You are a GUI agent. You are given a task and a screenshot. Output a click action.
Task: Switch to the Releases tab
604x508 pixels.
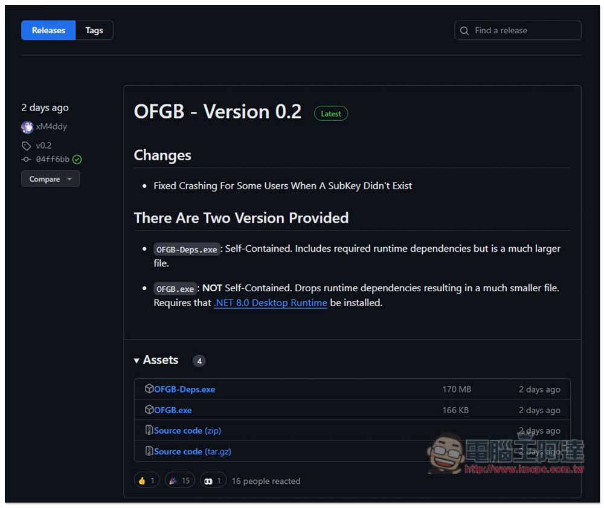(48, 30)
